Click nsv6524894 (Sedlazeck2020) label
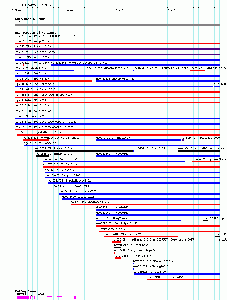Image resolution: width=227 pixels, height=300 pixels. pyautogui.click(x=132, y=239)
